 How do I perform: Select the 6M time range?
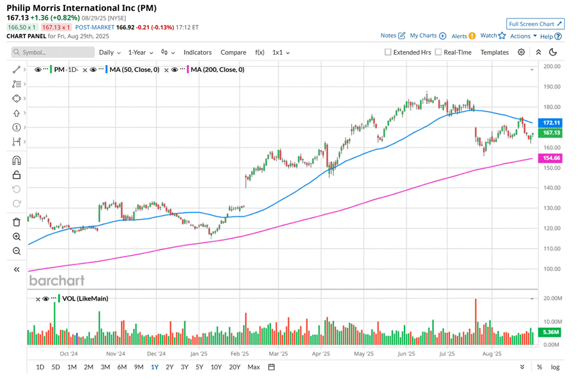coord(122,367)
